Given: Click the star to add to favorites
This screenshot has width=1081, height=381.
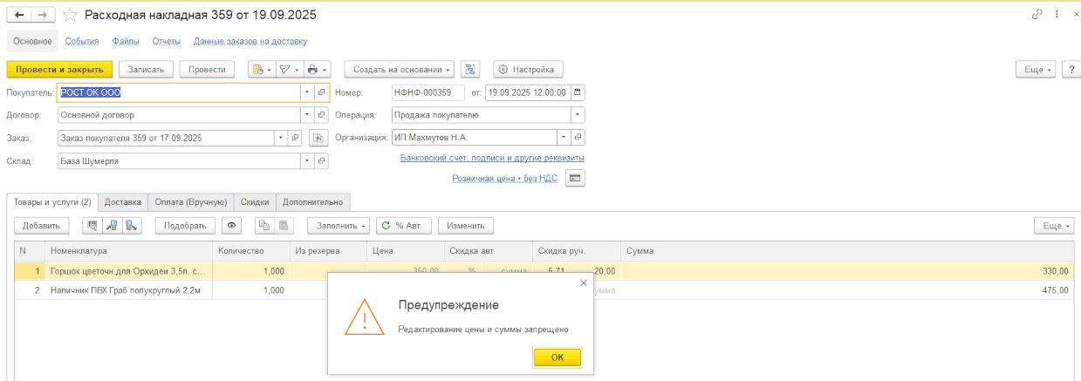Looking at the screenshot, I should pos(70,16).
